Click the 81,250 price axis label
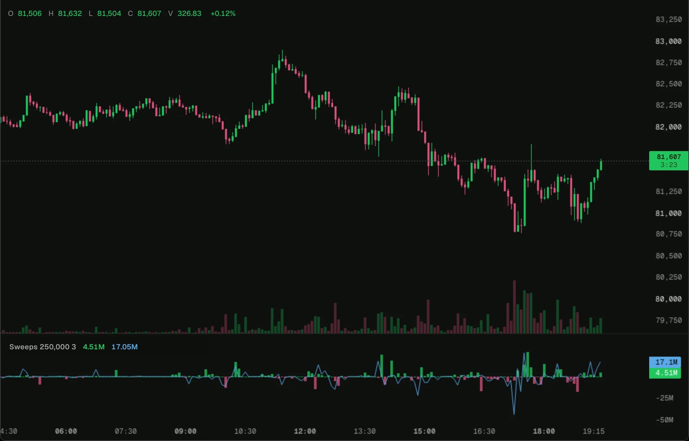 tap(668, 191)
